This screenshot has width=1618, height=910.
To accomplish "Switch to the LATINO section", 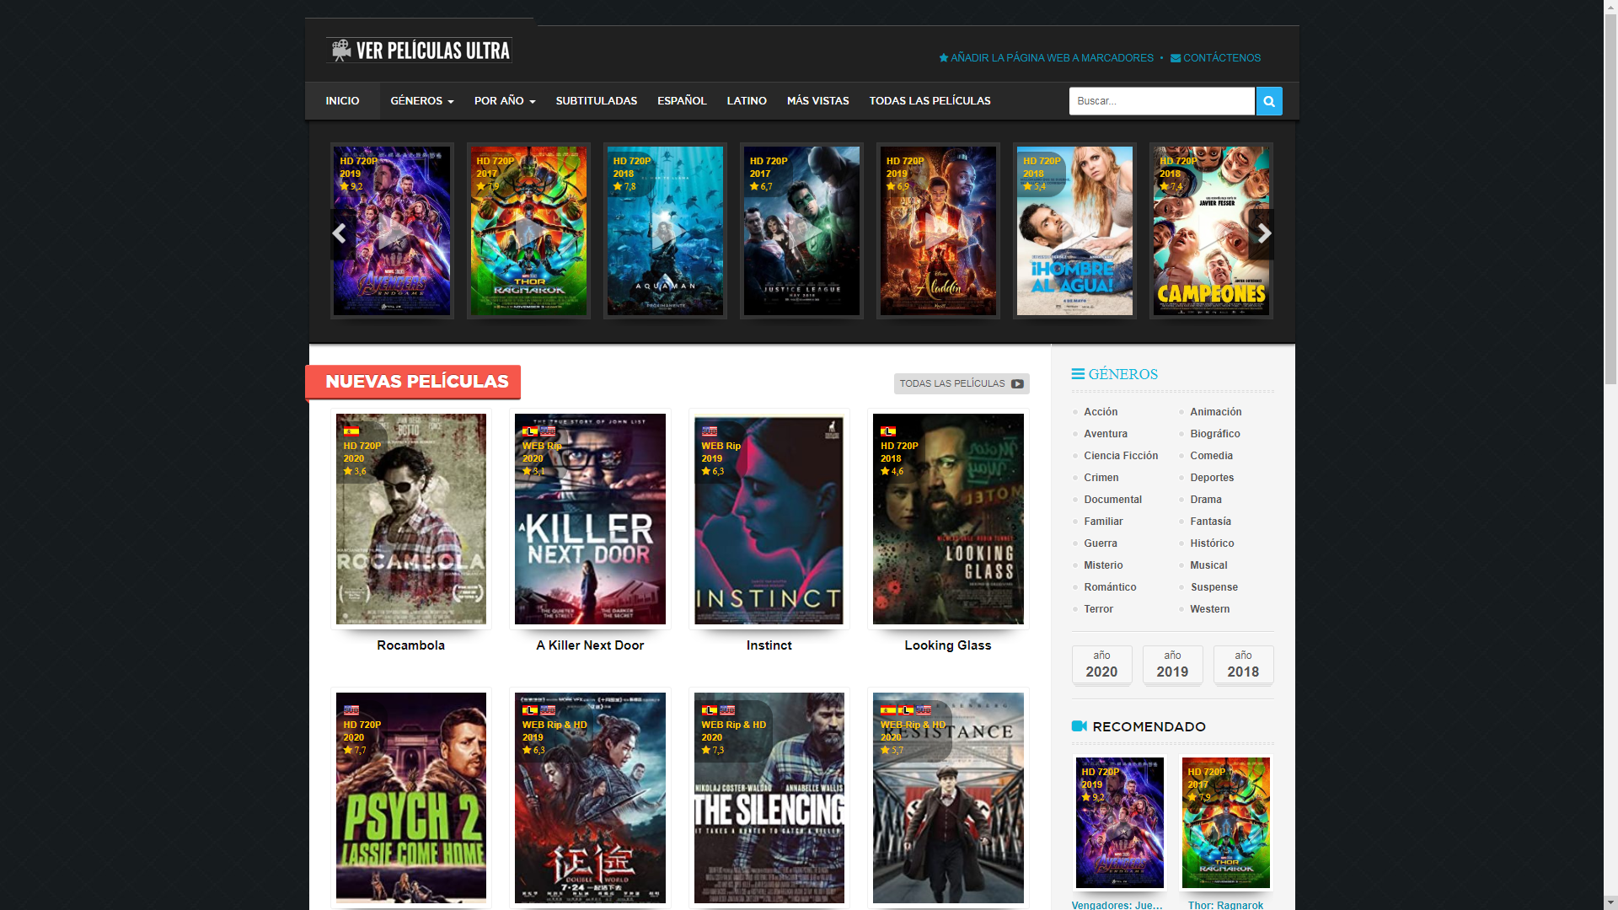I will click(746, 100).
